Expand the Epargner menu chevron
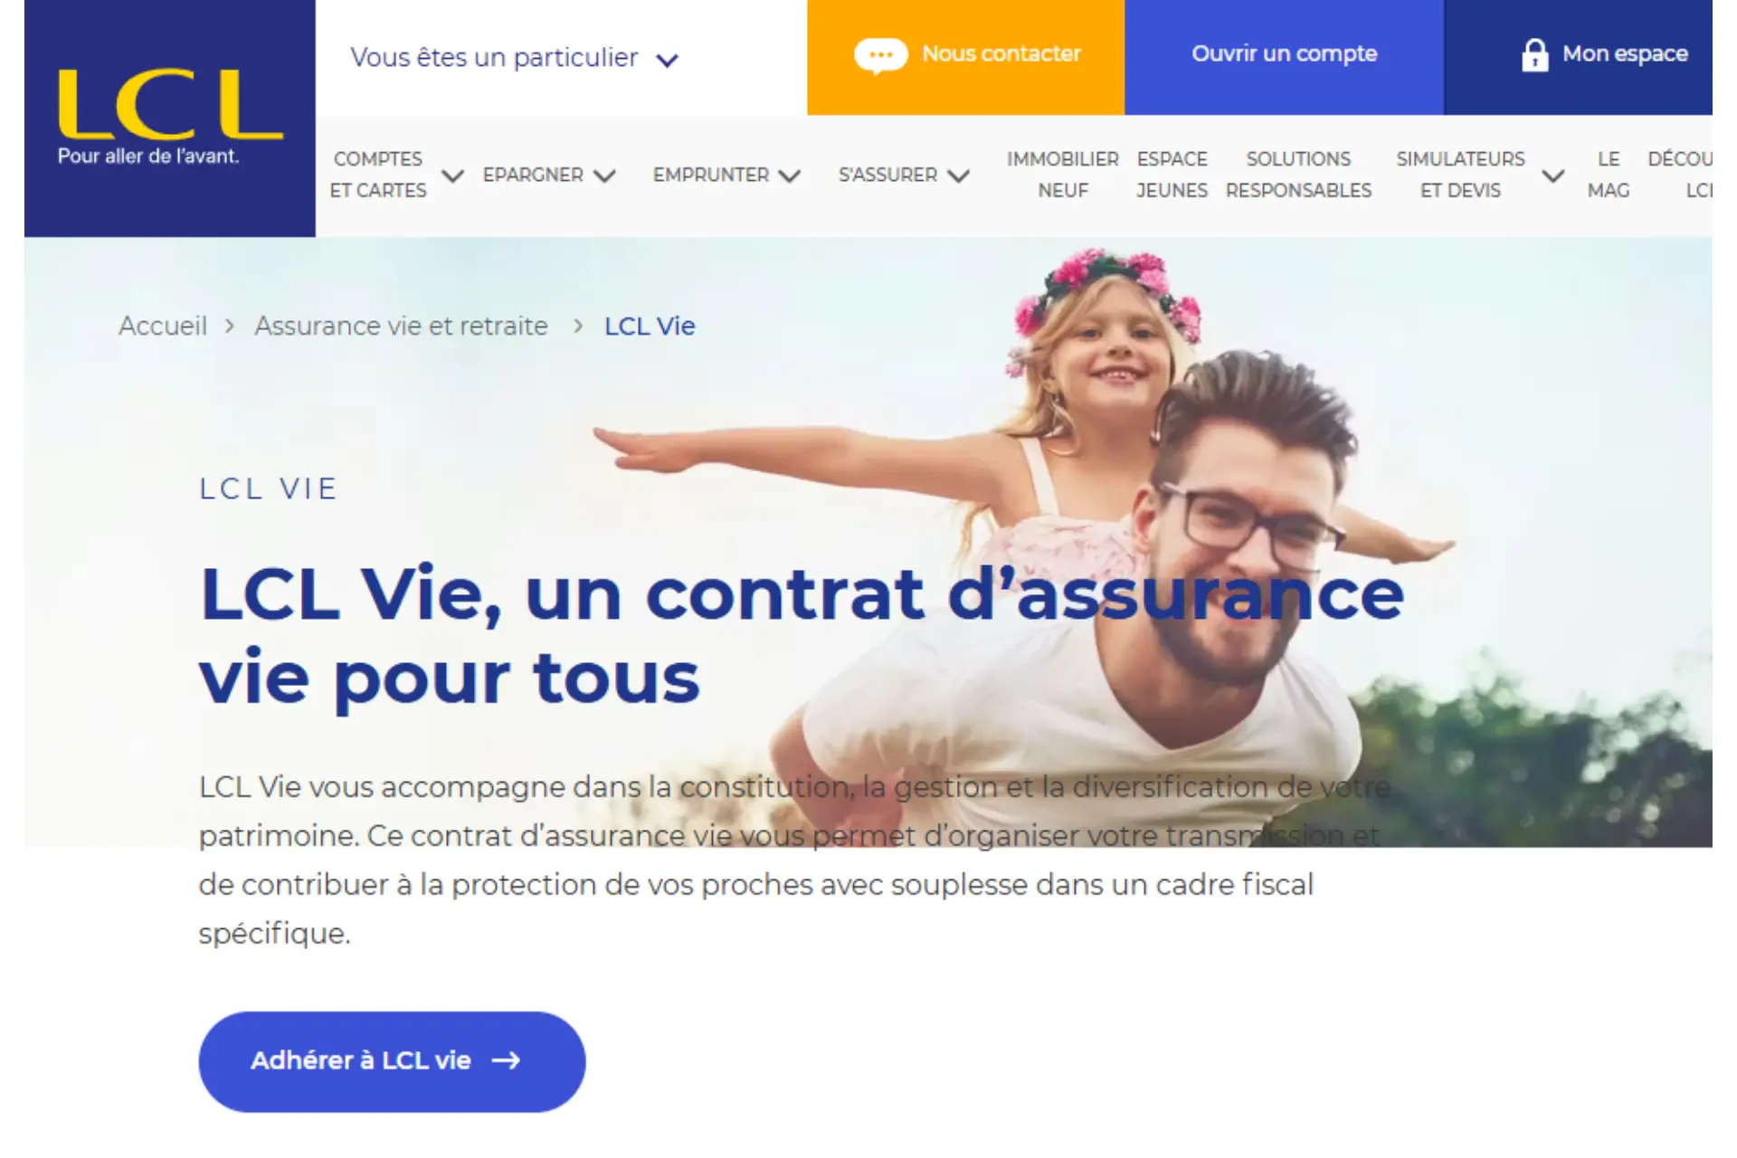Viewport: 1737px width, 1158px height. click(x=604, y=176)
